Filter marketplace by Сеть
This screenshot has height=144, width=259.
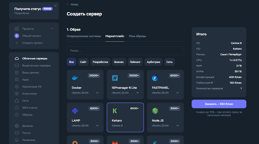tap(169, 62)
